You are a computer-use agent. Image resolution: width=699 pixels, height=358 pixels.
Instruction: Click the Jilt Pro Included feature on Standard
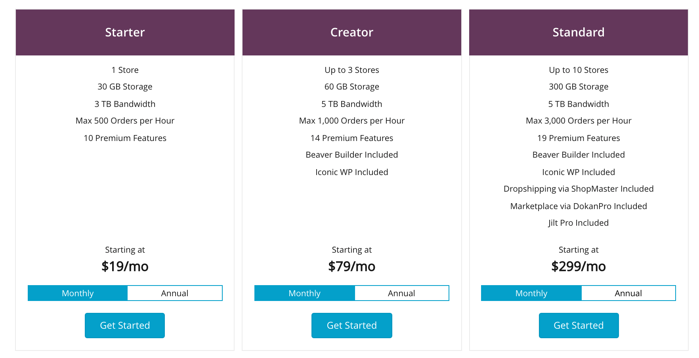pyautogui.click(x=579, y=223)
